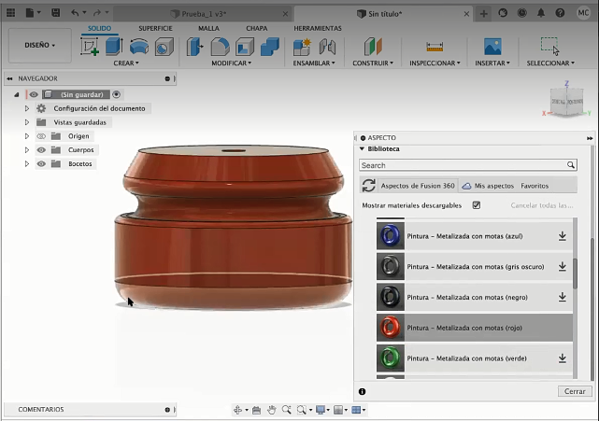Switch to the SUPERFICIE tab
Image resolution: width=599 pixels, height=421 pixels.
(x=155, y=28)
